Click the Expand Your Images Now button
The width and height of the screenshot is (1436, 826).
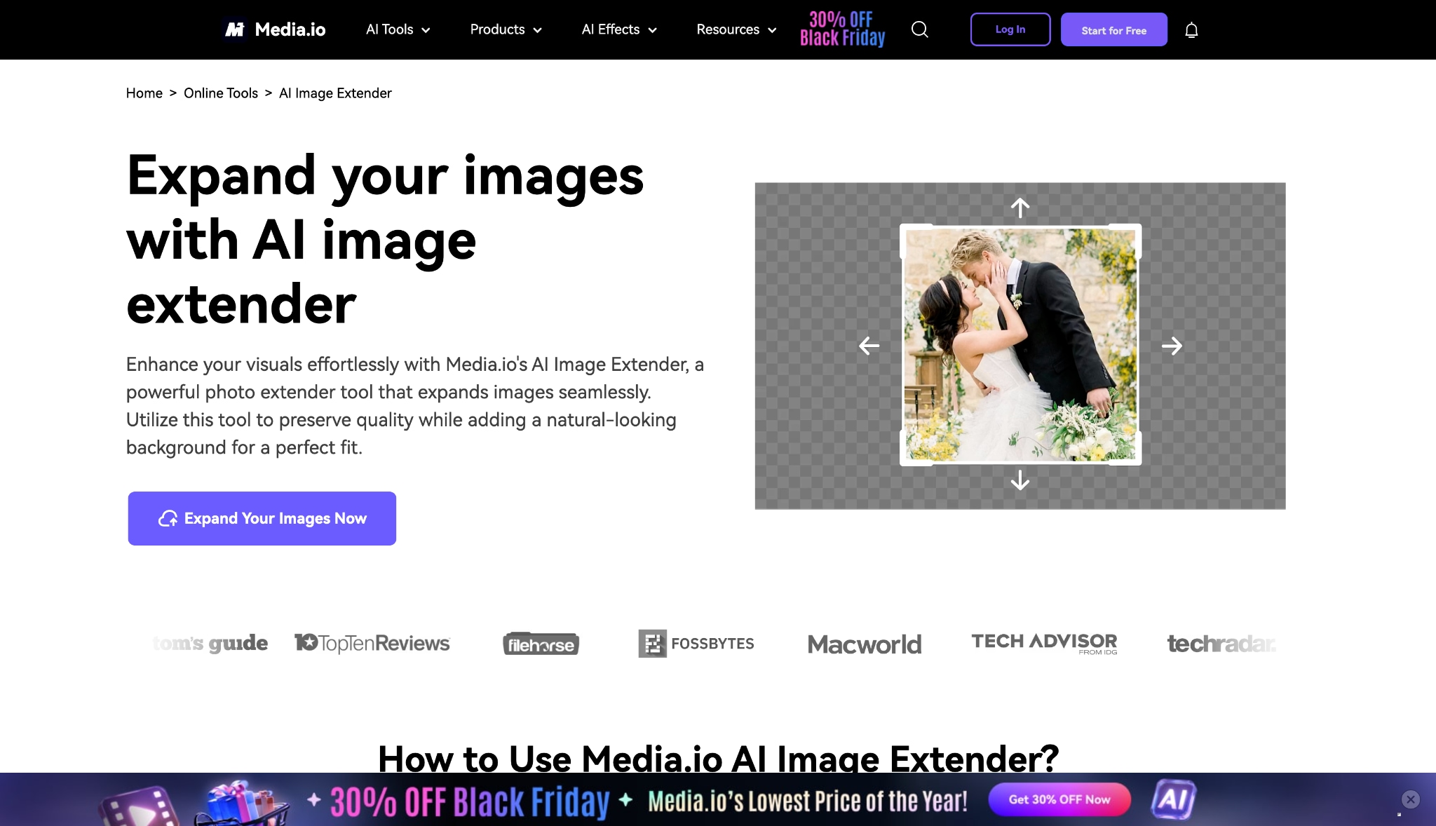[262, 518]
